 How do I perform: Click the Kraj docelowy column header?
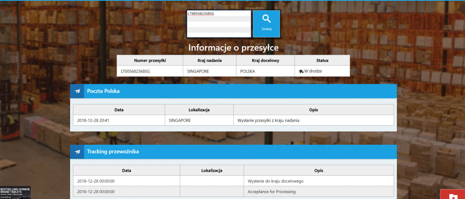(265, 61)
